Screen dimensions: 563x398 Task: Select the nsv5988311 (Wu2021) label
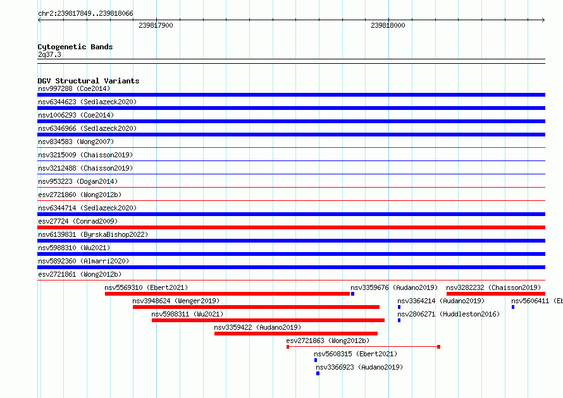[x=187, y=314]
